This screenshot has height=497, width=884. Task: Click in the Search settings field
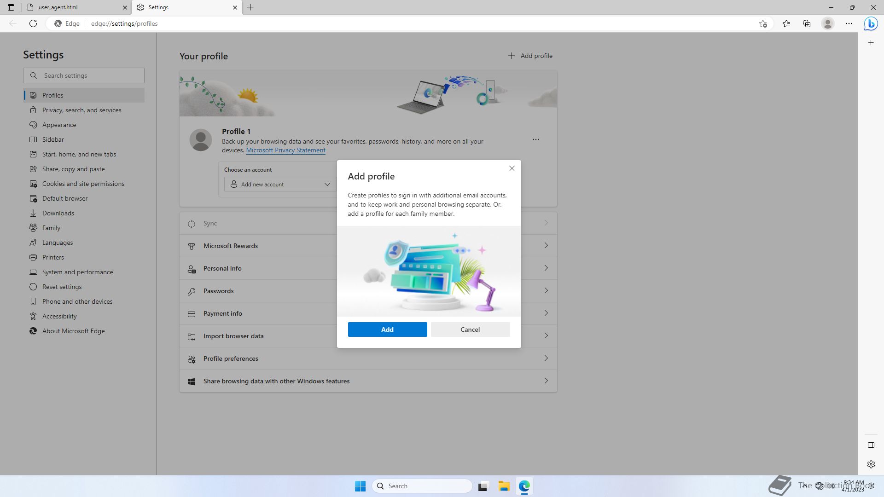[84, 75]
